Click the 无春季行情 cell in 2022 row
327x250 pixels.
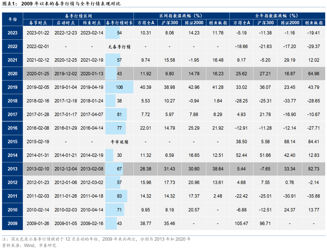(119, 47)
